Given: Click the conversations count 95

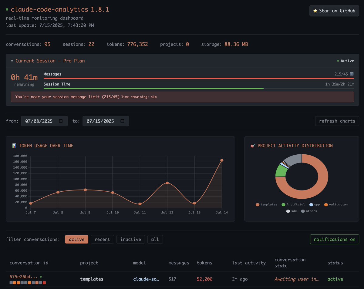Looking at the screenshot, I should 47,44.
